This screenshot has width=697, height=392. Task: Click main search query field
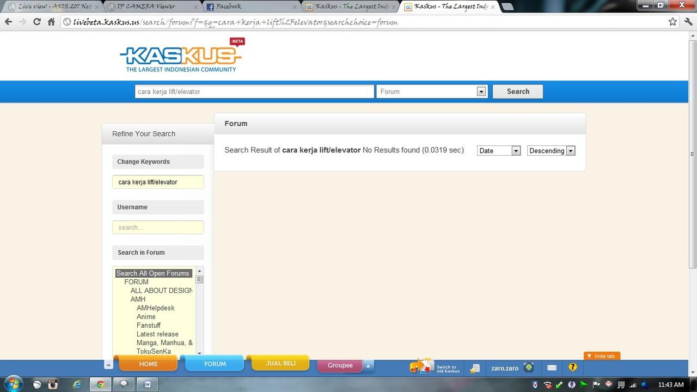[x=254, y=91]
